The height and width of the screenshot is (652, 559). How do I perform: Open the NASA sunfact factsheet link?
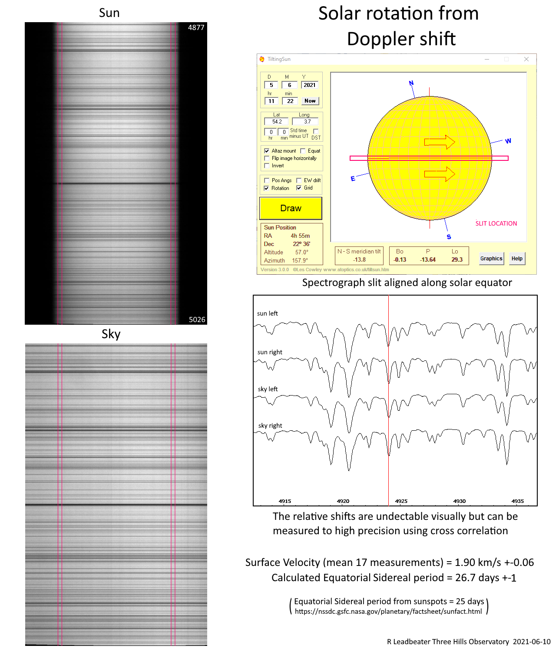point(388,612)
